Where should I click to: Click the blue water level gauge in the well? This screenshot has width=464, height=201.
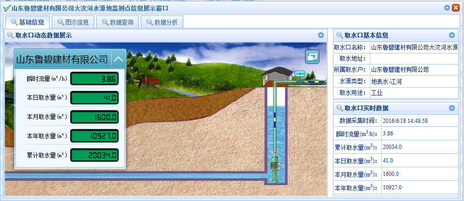point(275,119)
